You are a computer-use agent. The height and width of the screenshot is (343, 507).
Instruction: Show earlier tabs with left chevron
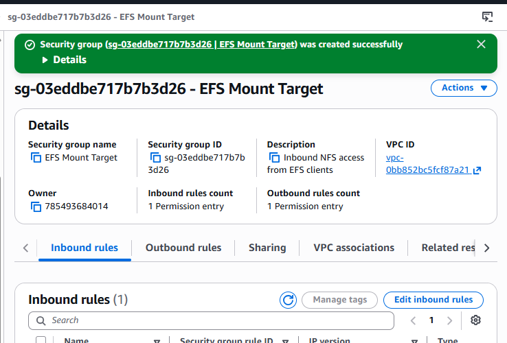tap(26, 248)
